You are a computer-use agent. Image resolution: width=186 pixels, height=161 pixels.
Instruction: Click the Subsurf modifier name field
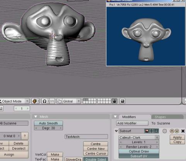[131, 131]
